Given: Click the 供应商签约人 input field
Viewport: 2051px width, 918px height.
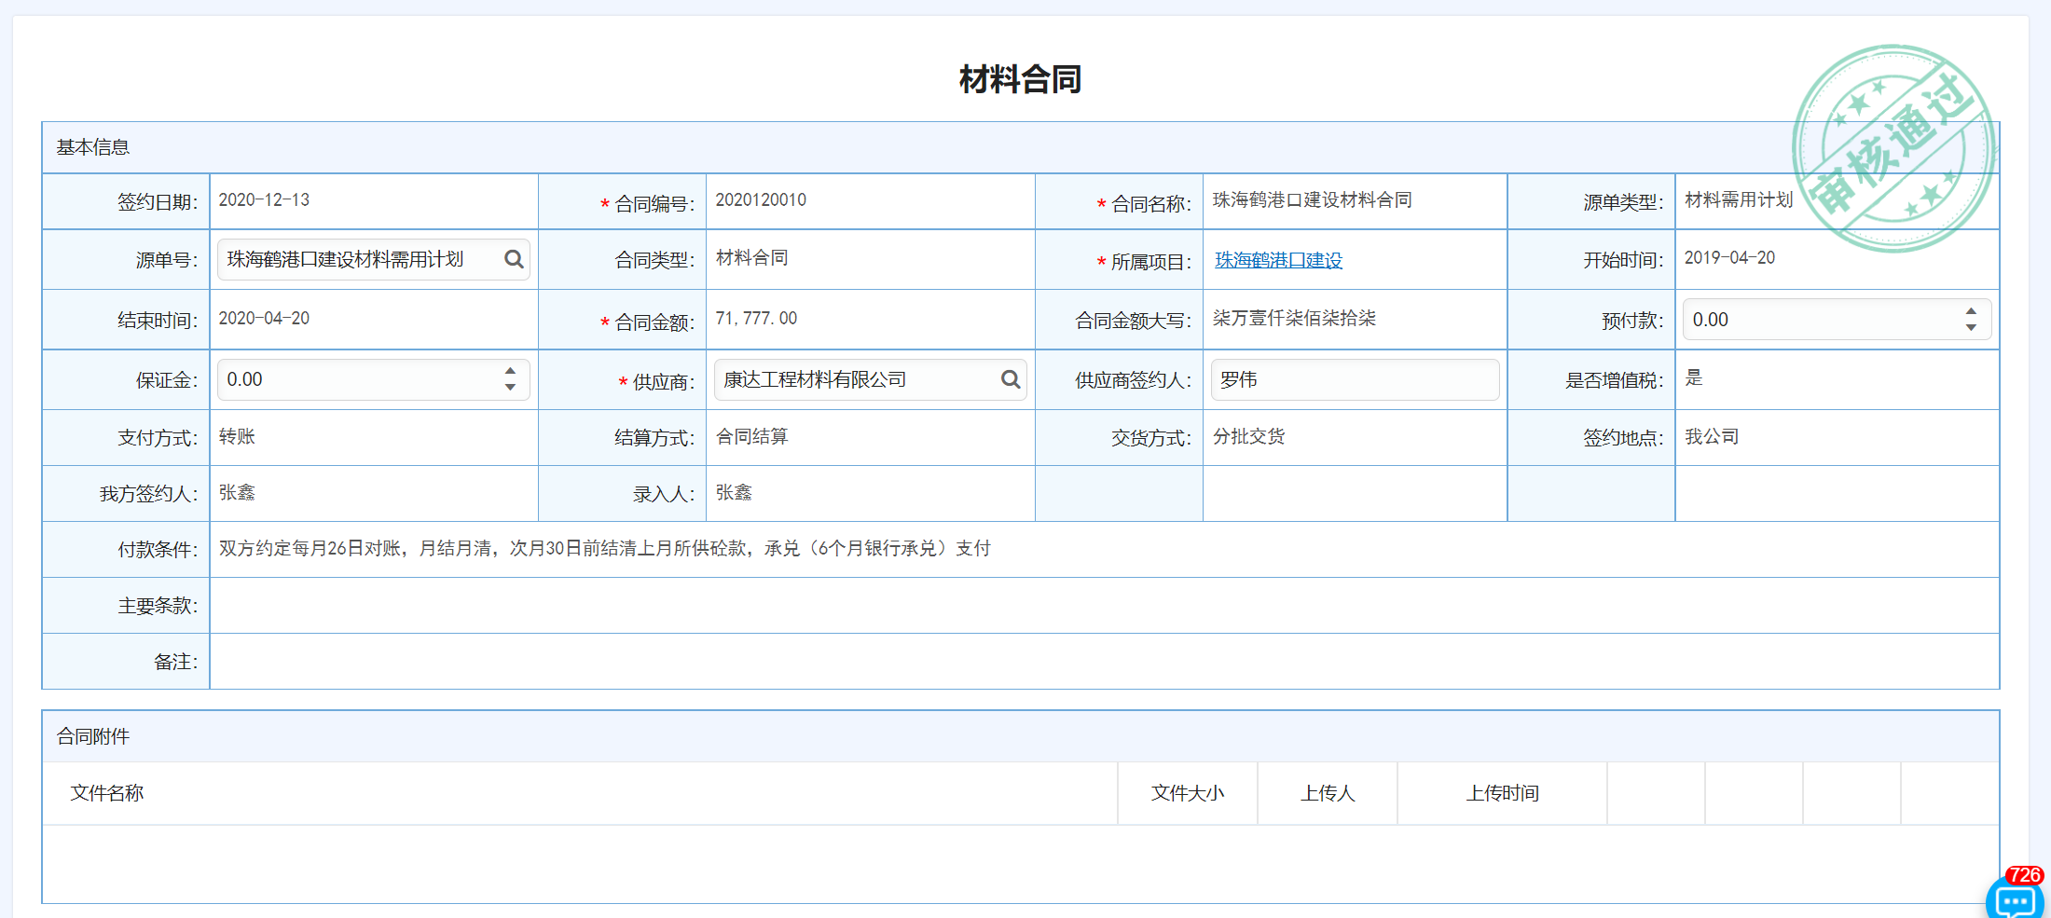Looking at the screenshot, I should [1354, 379].
